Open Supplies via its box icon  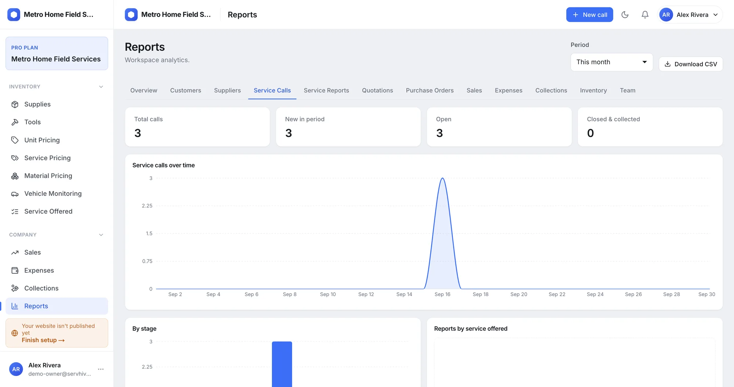(x=15, y=104)
